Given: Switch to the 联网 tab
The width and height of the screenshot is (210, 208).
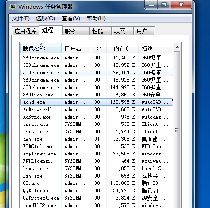Looking at the screenshot, I should (123, 31).
